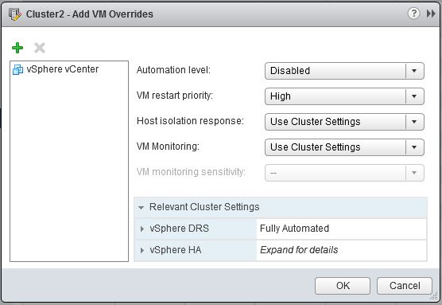Click the OK button
This screenshot has width=442, height=305.
click(343, 286)
